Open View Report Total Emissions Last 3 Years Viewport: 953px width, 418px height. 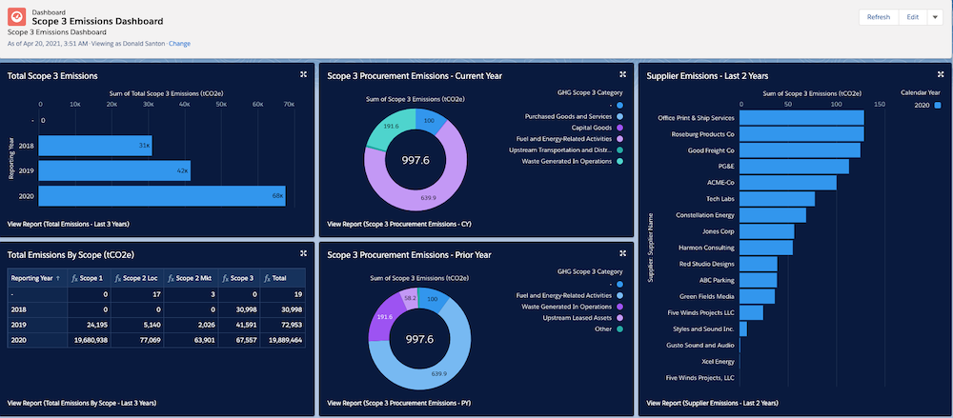pyautogui.click(x=68, y=224)
